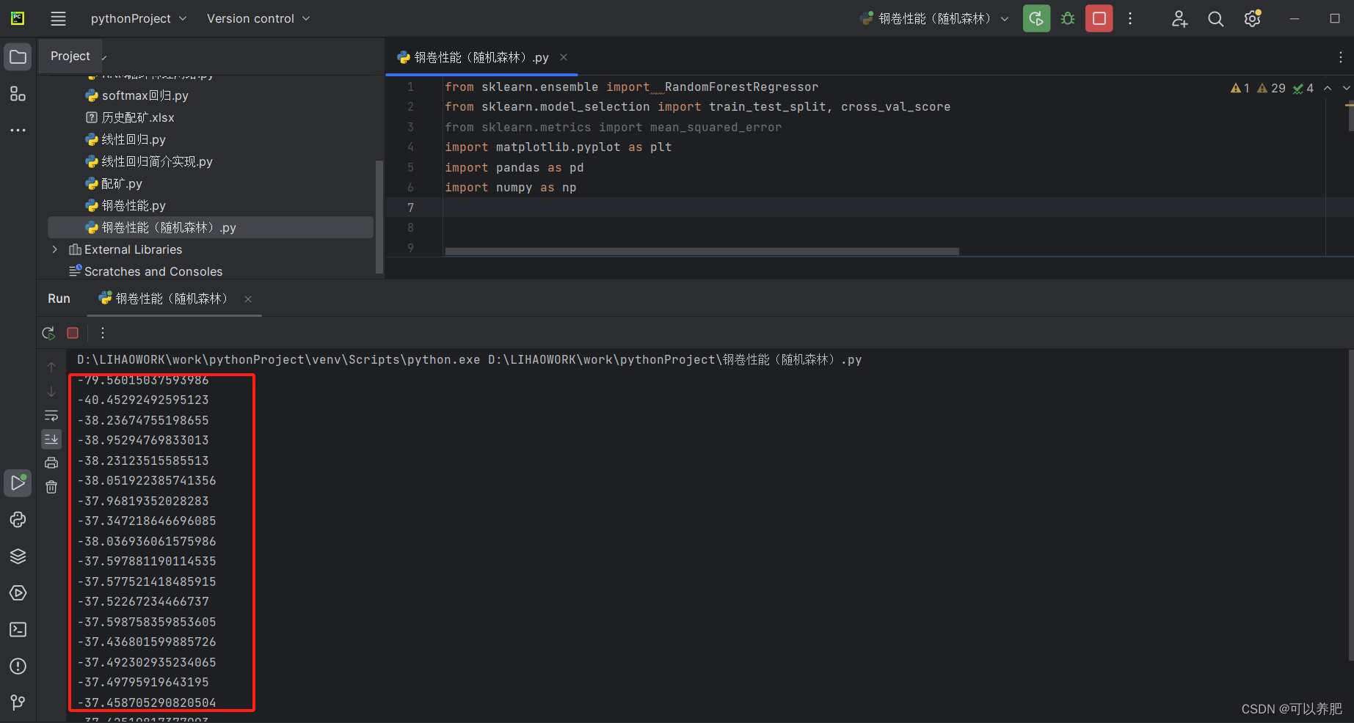Open the Version control dropdown
This screenshot has height=723, width=1354.
pyautogui.click(x=258, y=18)
